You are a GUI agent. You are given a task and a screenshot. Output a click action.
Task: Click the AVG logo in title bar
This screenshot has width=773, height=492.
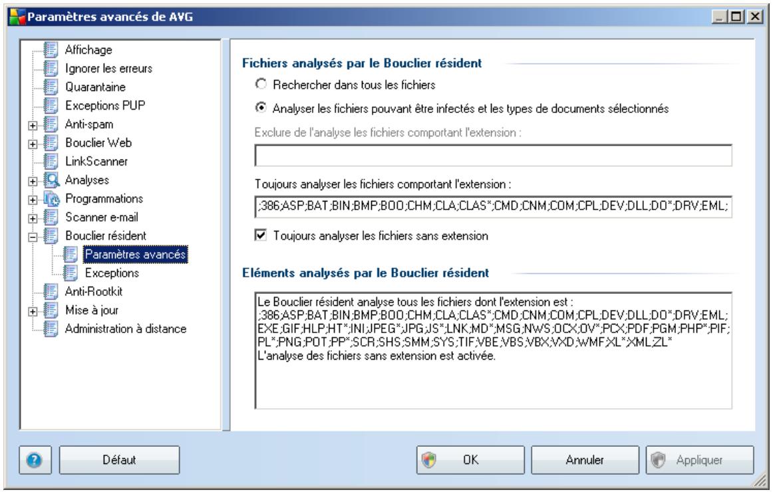tap(17, 17)
